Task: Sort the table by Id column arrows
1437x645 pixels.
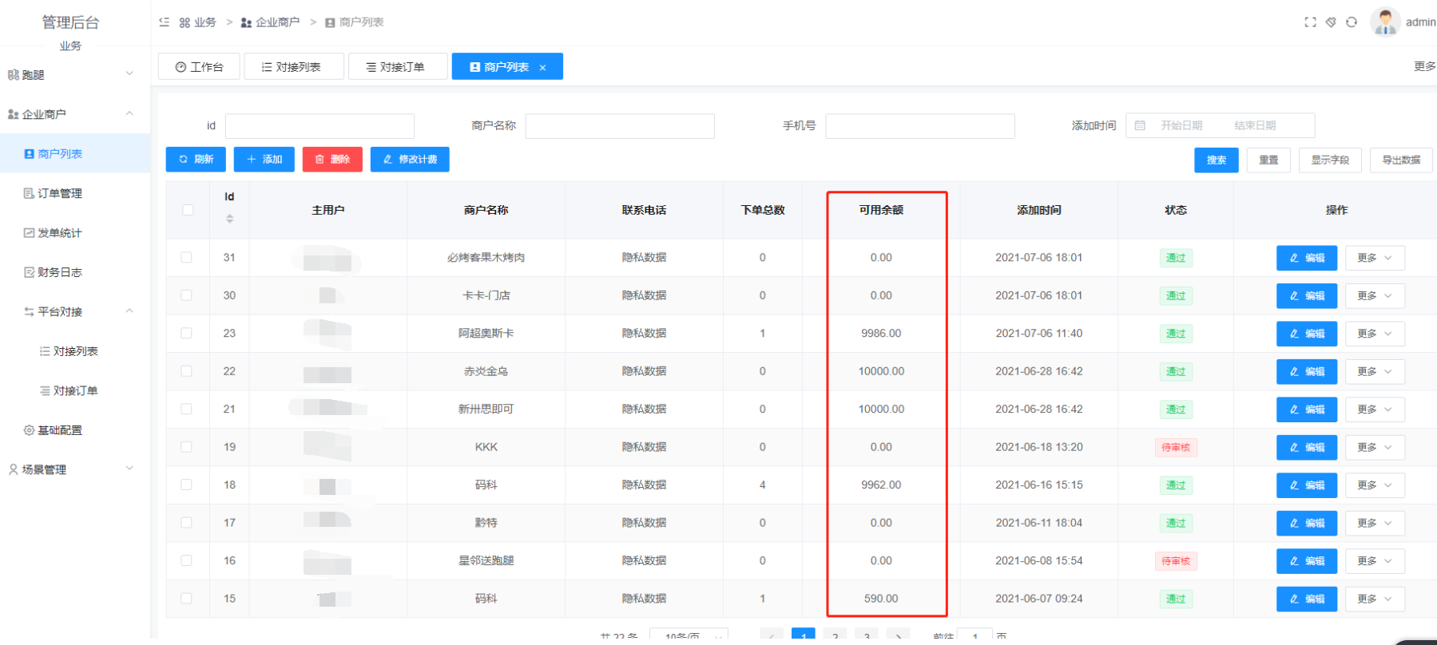Action: [x=230, y=219]
